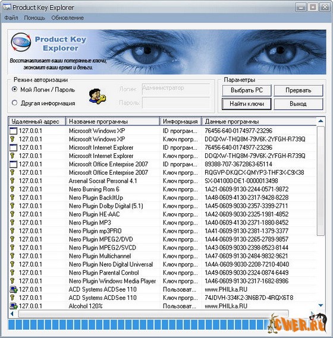This screenshot has height=338, width=333.
Task: Click key icon of ACDSee 74JDVH key row
Action: coord(12,298)
